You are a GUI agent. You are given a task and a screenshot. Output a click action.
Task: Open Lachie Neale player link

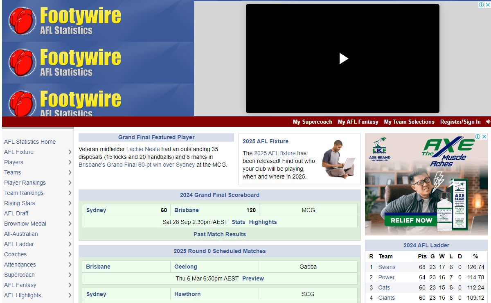(143, 149)
